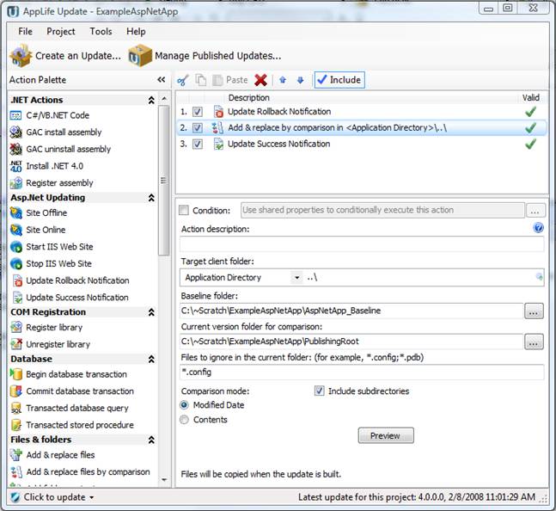Open Manage Published Updates
This screenshot has height=511, width=556.
[x=205, y=56]
